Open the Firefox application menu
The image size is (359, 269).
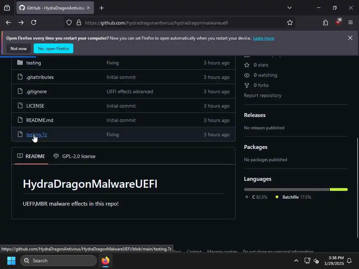[350, 22]
